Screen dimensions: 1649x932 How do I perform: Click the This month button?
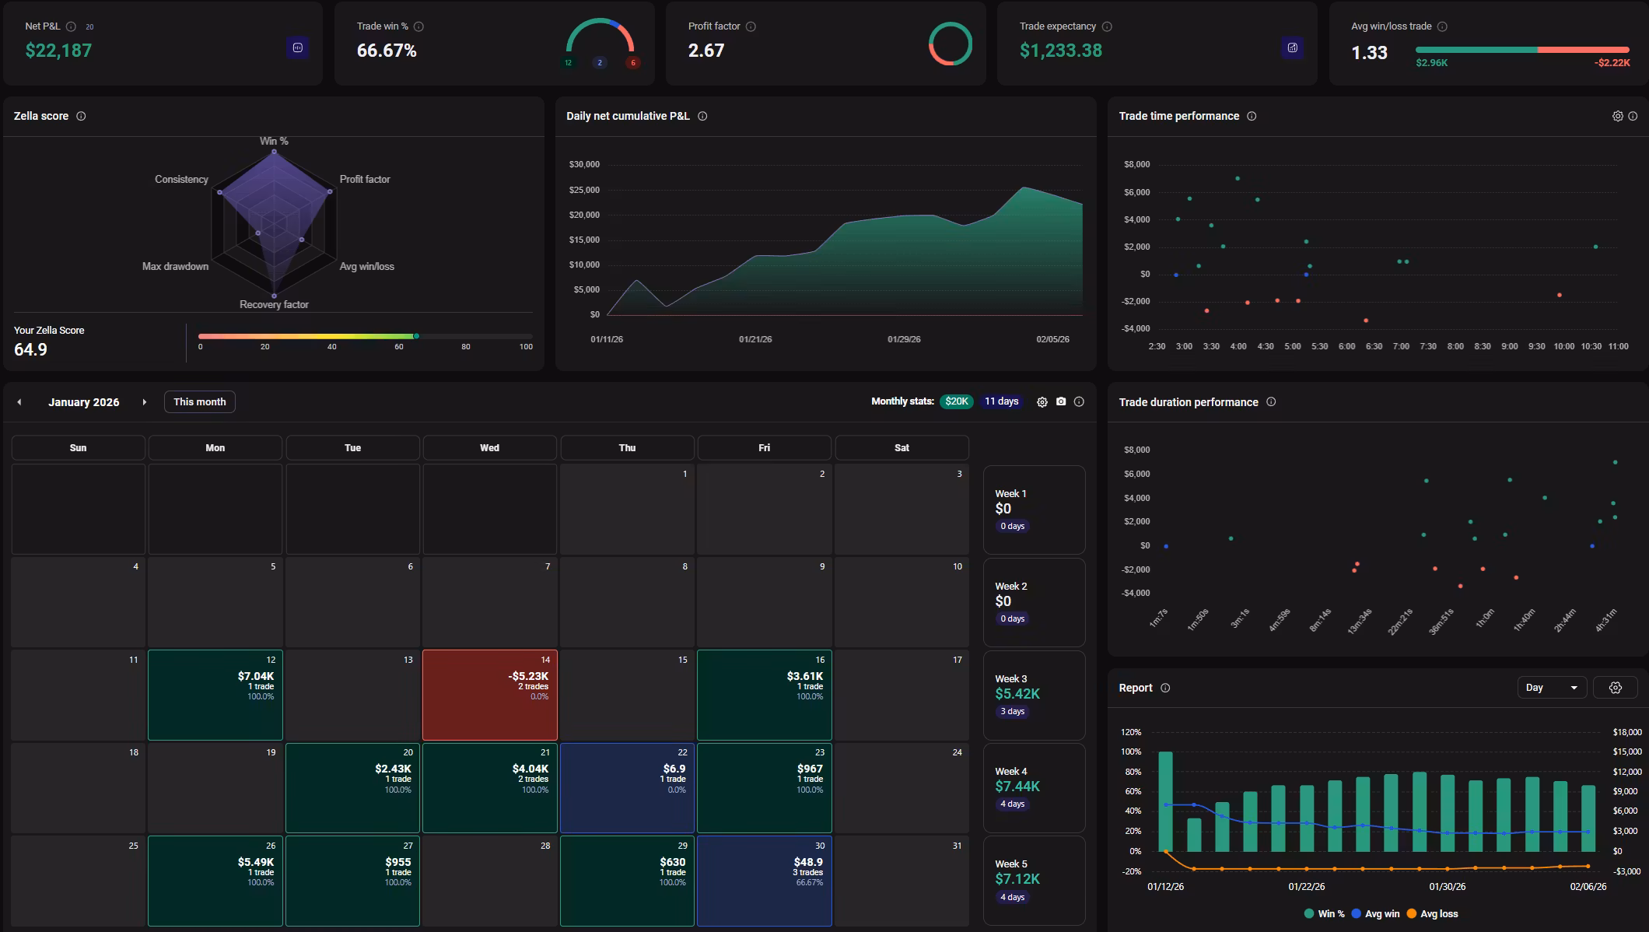click(199, 402)
